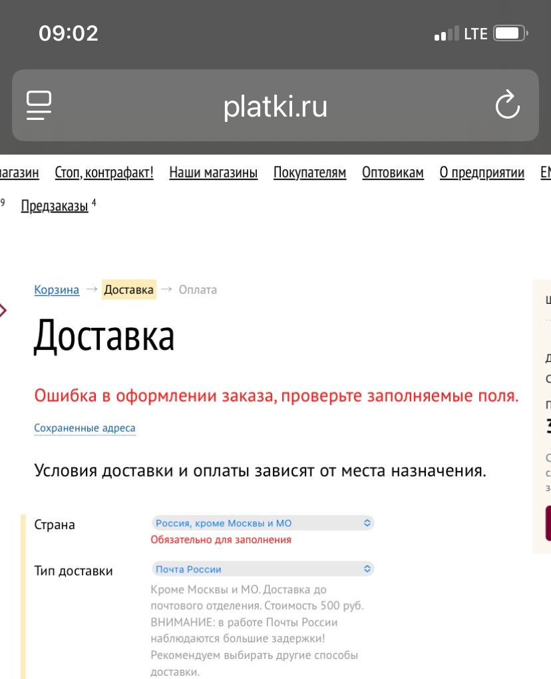The height and width of the screenshot is (679, 551).
Task: Click burgundy diamond arrow at left edge
Action: tap(3, 309)
